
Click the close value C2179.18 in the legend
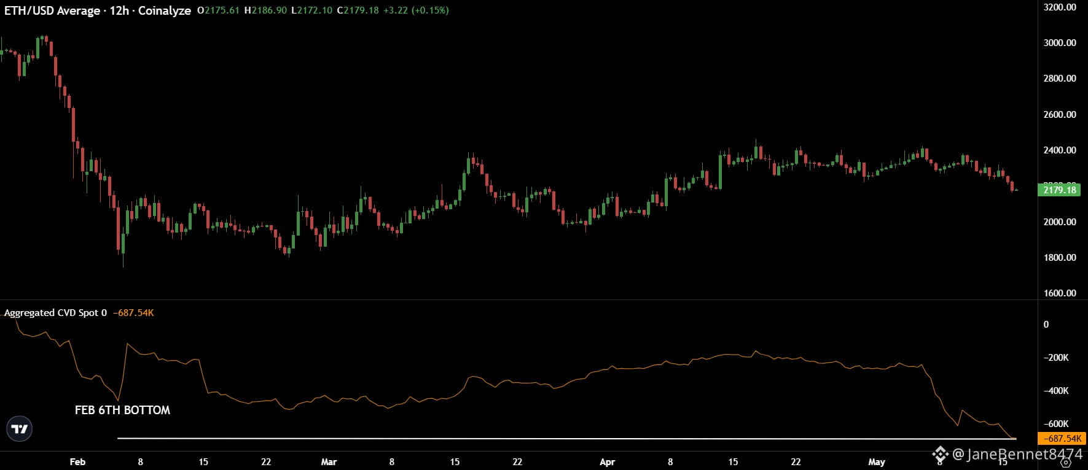(x=358, y=10)
